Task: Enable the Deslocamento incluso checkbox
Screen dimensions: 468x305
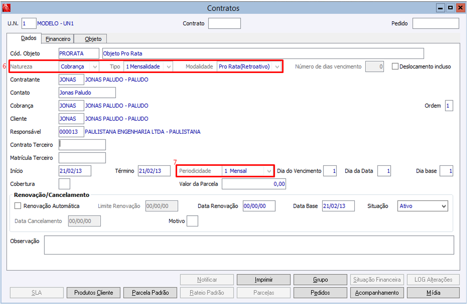Action: click(395, 66)
